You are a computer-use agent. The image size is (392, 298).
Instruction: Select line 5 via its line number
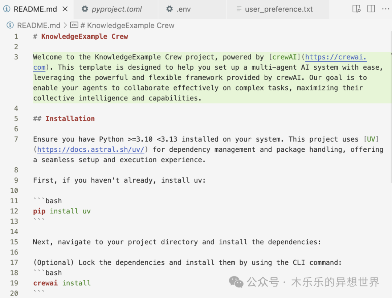16,119
